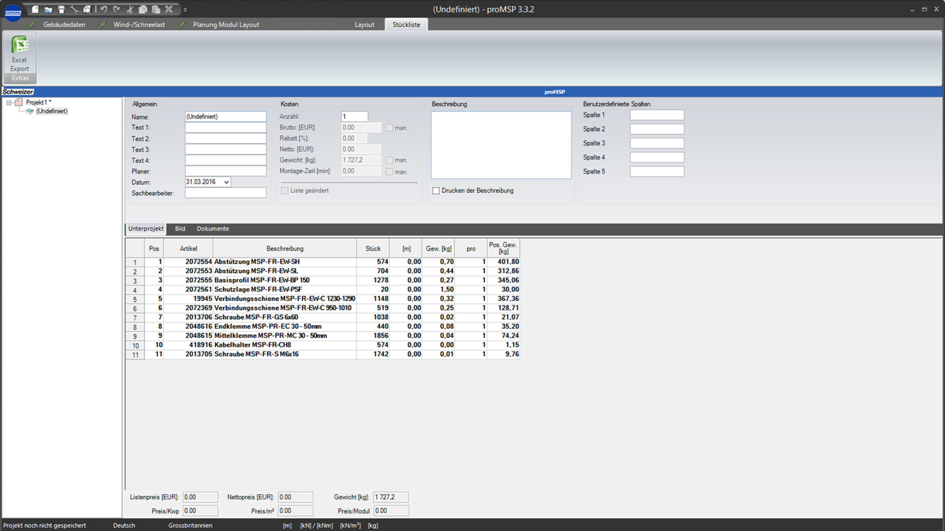Switch to the Layout tab
Image resolution: width=945 pixels, height=531 pixels.
click(x=364, y=25)
